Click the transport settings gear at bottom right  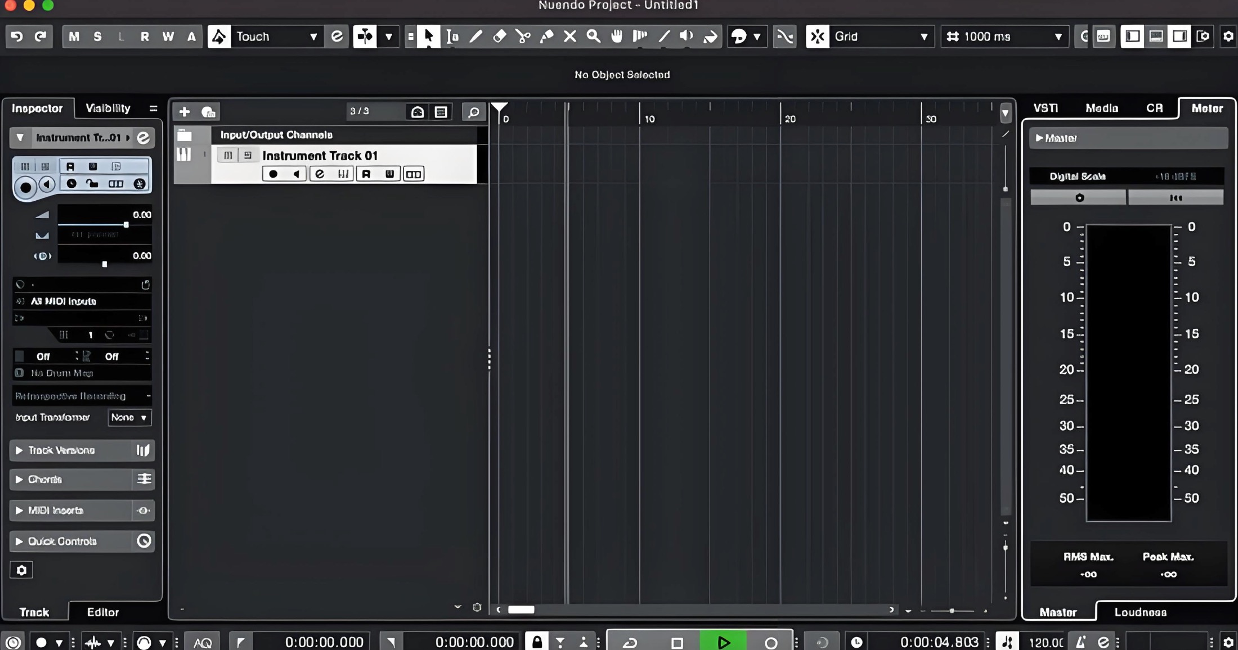(x=1228, y=642)
